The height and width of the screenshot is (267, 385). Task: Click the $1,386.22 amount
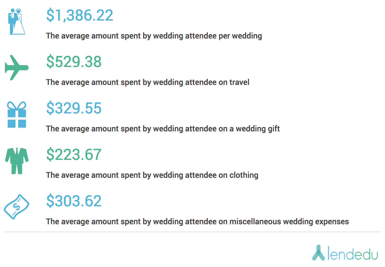[x=80, y=15]
